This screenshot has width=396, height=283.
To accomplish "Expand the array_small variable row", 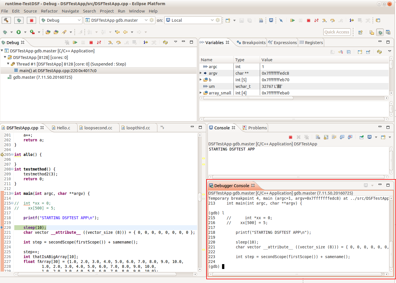I will point(201,93).
